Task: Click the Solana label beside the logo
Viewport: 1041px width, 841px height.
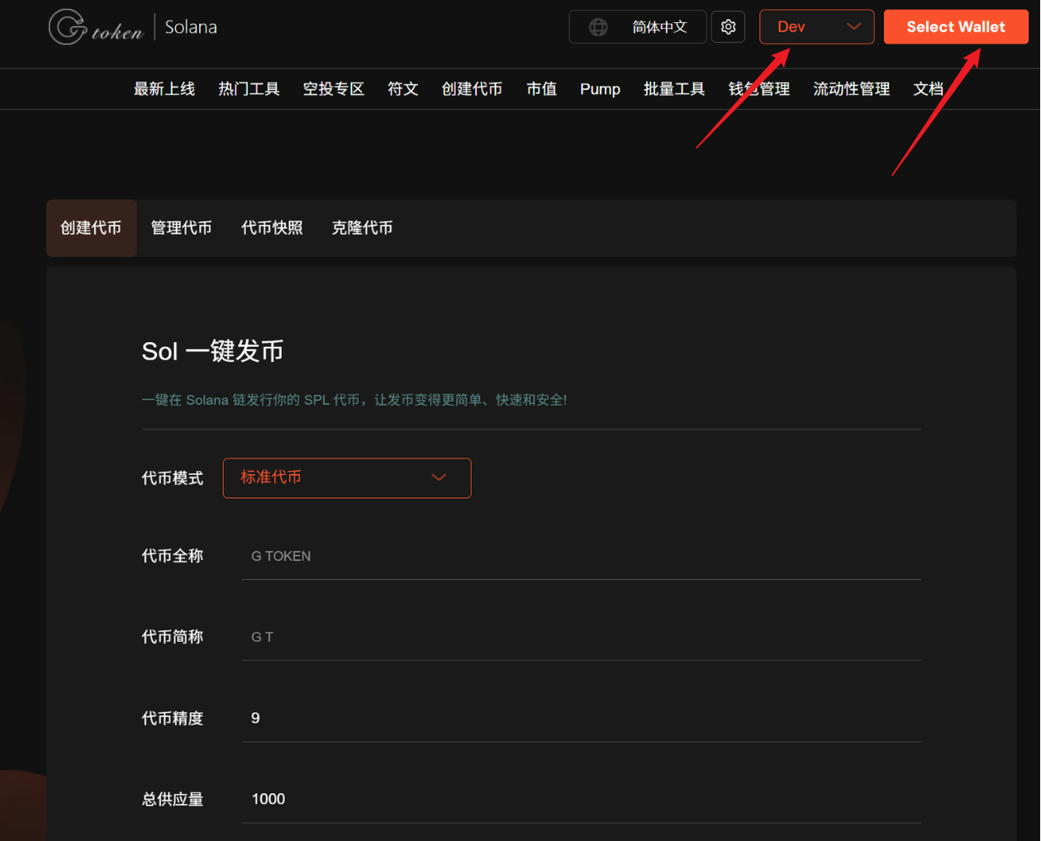Action: (191, 27)
